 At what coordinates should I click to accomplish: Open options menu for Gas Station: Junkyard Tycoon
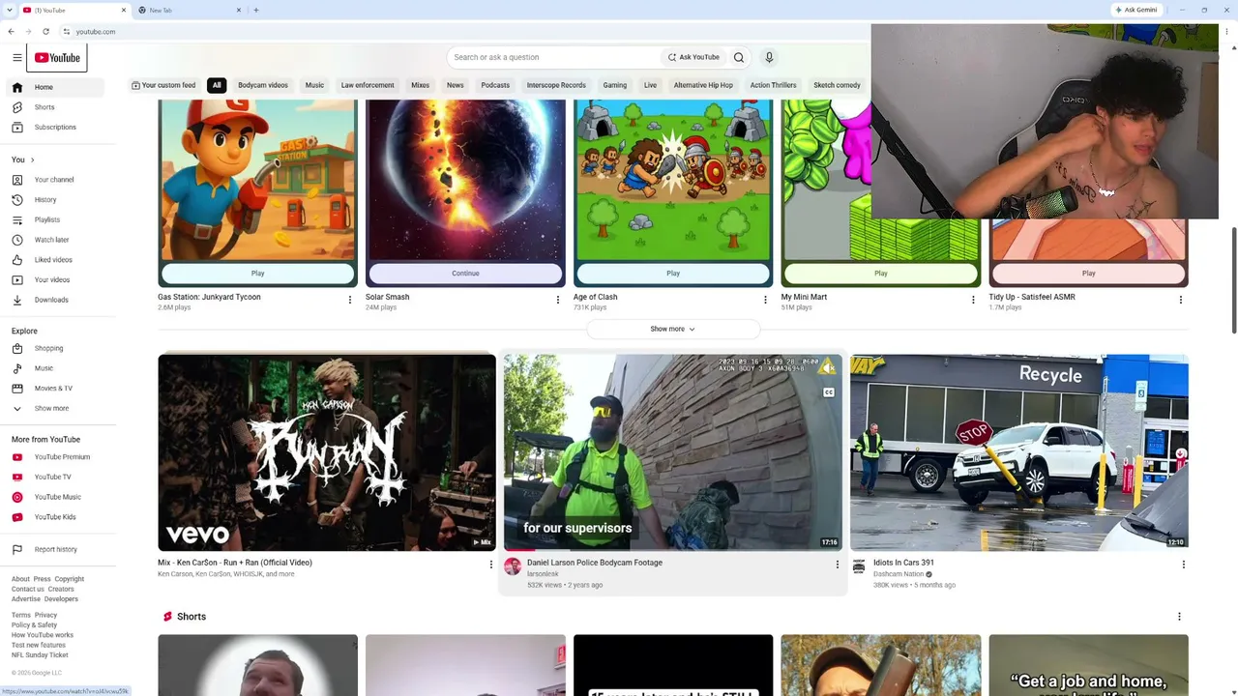(350, 300)
